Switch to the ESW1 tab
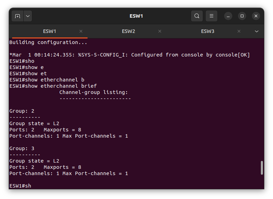 click(x=50, y=31)
